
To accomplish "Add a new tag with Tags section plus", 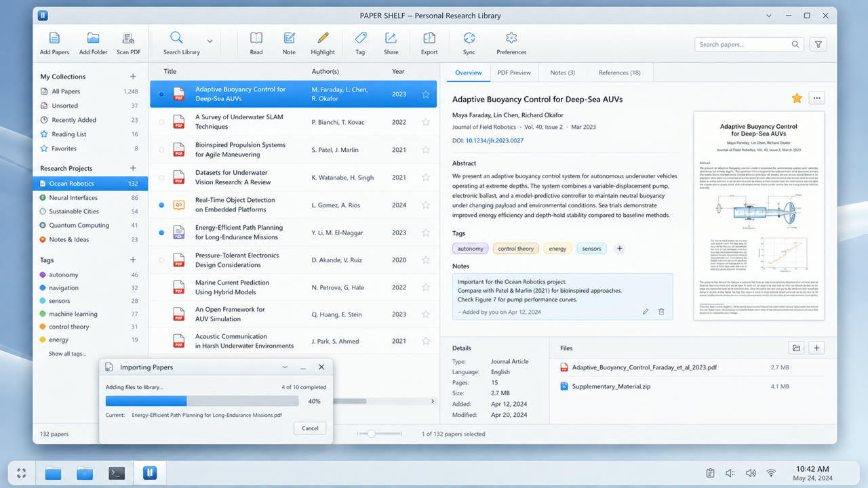I will (x=133, y=260).
